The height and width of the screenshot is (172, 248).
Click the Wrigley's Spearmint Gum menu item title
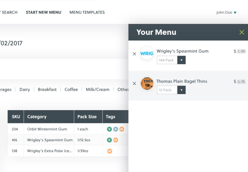(183, 51)
